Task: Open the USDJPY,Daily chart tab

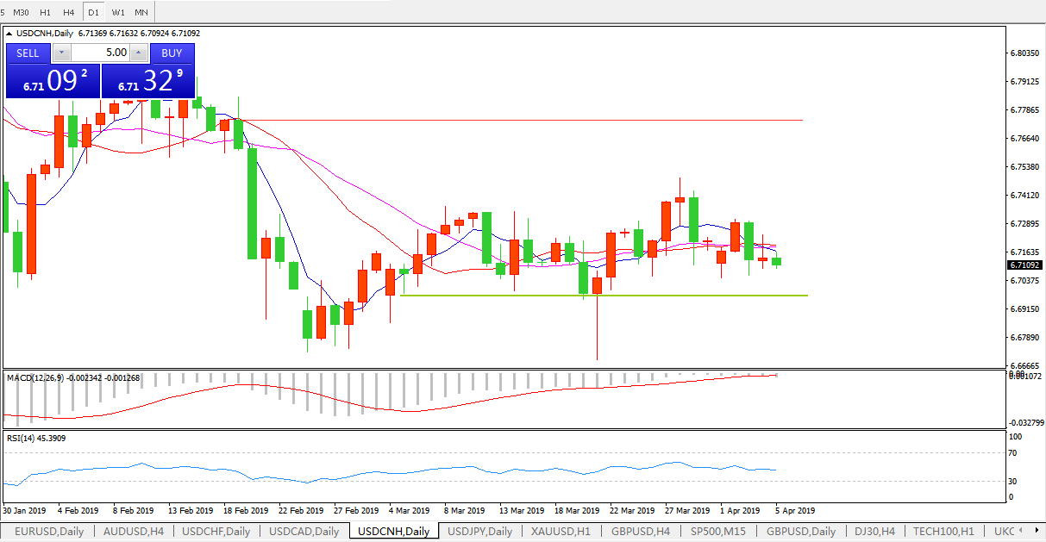Action: 479,532
